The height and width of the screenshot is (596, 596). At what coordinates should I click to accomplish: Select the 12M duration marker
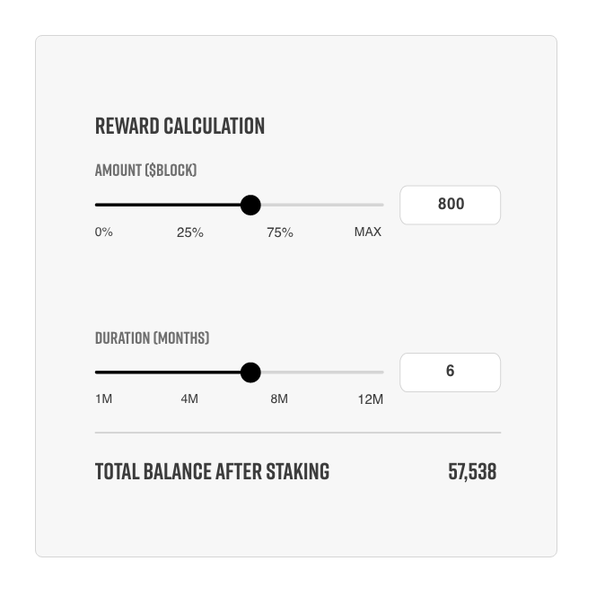(x=370, y=399)
